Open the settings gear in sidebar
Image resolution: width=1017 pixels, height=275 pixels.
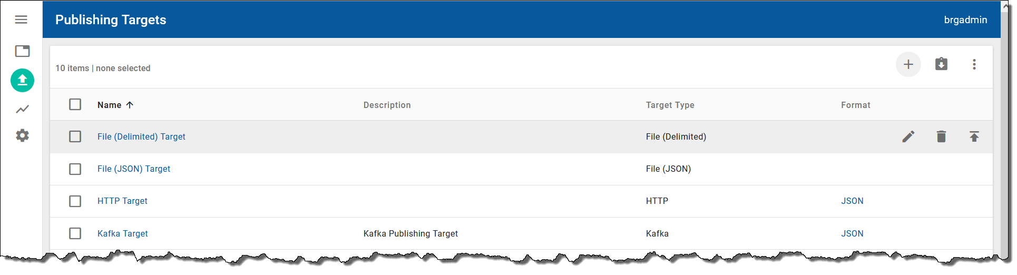coord(22,135)
